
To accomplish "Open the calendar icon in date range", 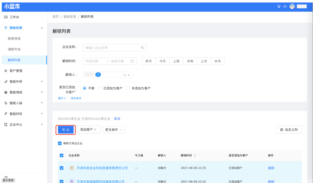I will coord(132,61).
